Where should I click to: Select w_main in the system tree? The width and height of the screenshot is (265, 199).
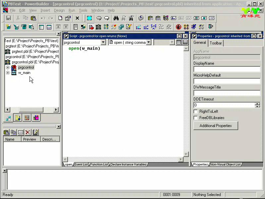click(24, 73)
